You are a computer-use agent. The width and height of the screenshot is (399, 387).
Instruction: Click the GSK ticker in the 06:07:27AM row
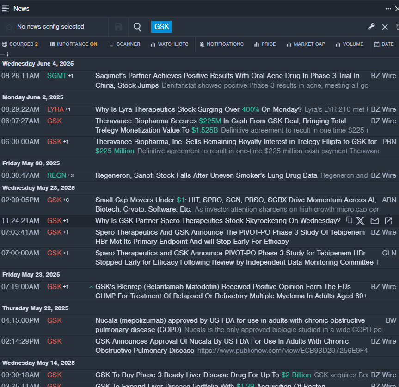click(x=55, y=121)
